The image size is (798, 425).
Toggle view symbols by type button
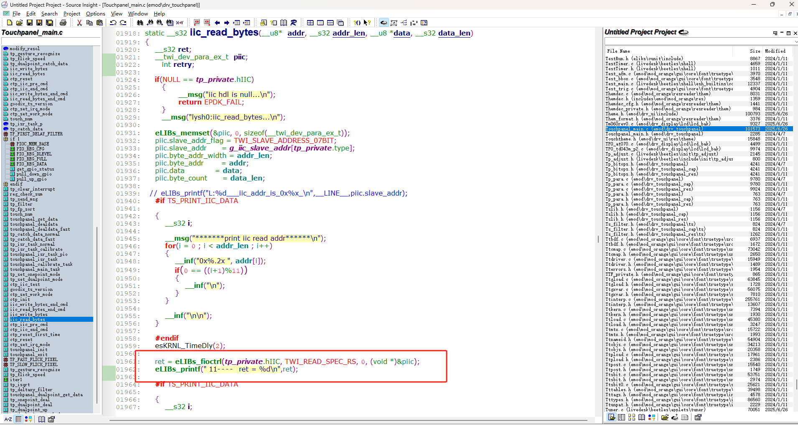coord(28,419)
